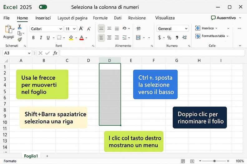Screen dimensions: 247x164
Task: Toggle center text alignment
Action: pos(109,38)
